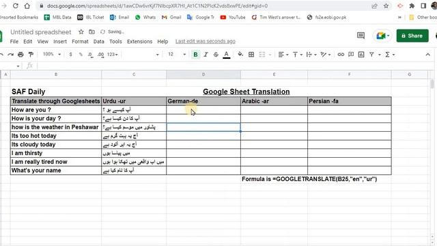Click the browser address bar URL
The width and height of the screenshot is (437, 246).
[157, 6]
